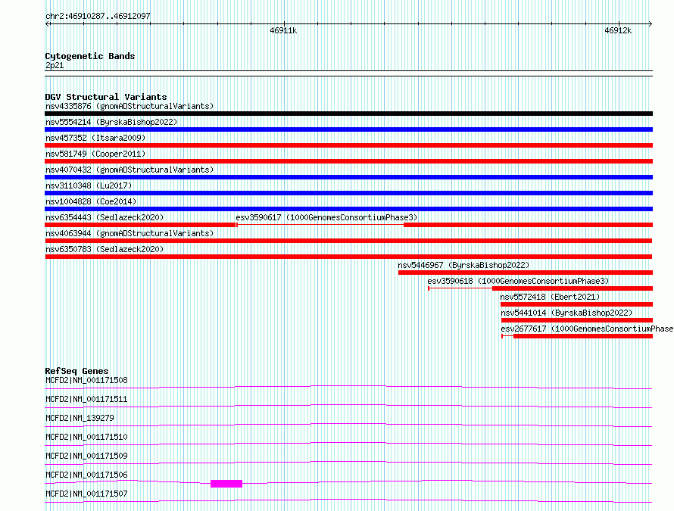Click the DGV Structural Variants track title

coord(106,97)
